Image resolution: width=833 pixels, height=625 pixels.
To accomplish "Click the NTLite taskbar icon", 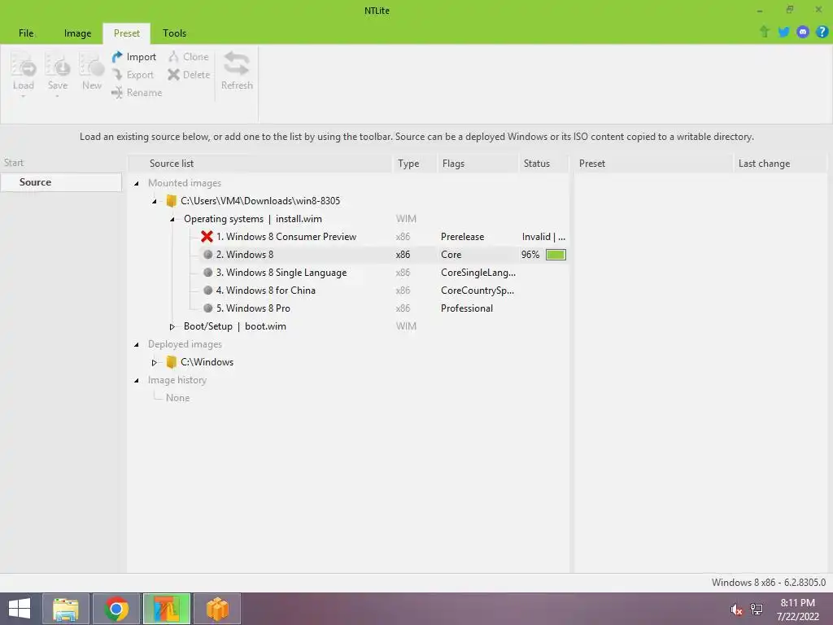I will pos(166,609).
